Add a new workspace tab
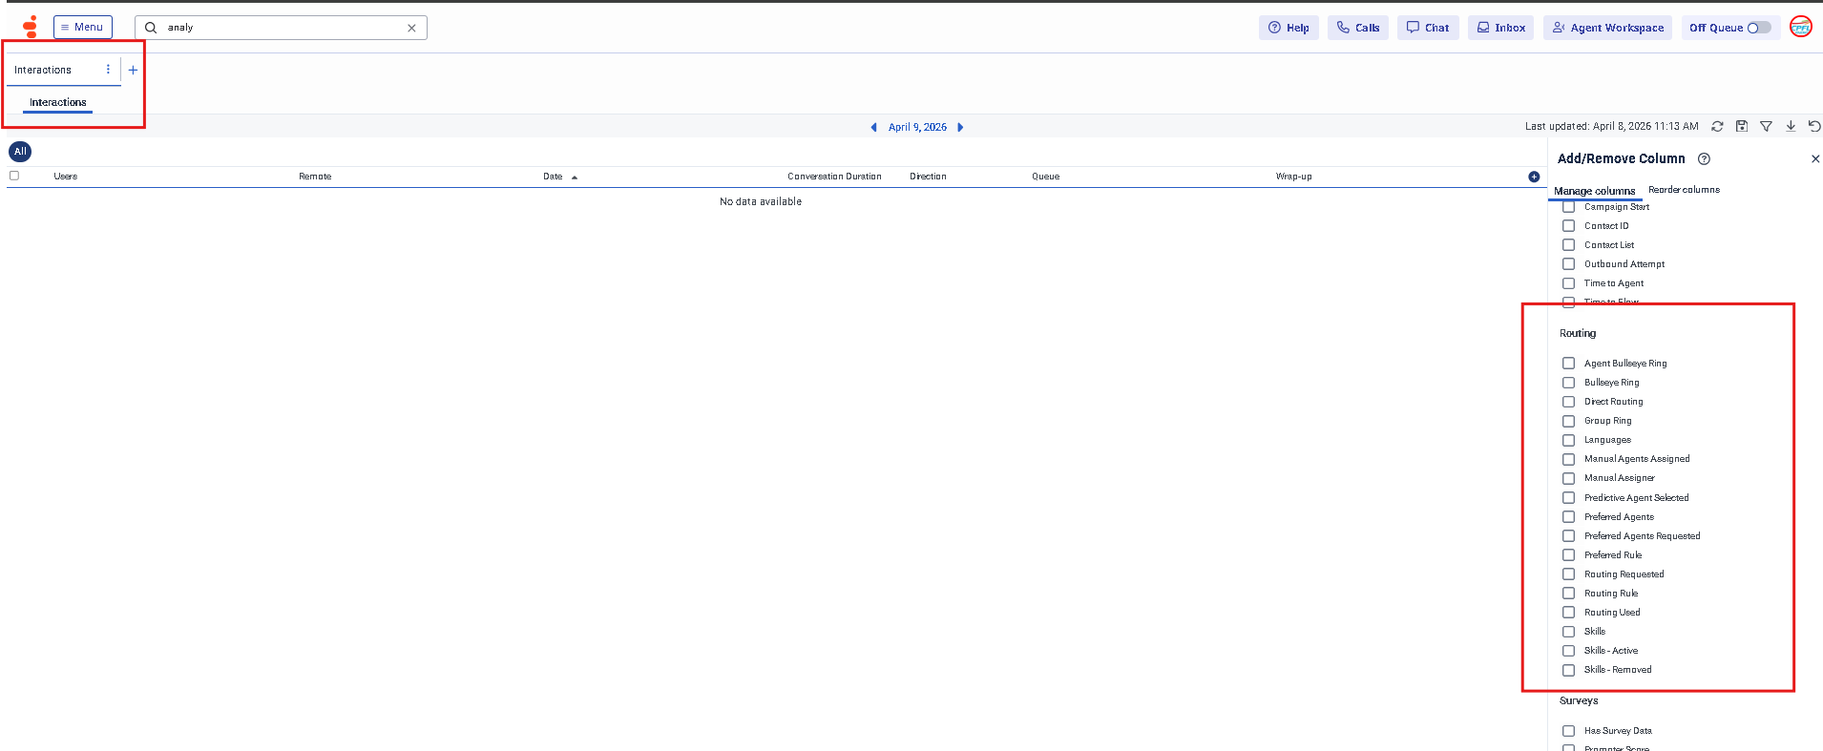Image resolution: width=1823 pixels, height=751 pixels. (x=133, y=70)
